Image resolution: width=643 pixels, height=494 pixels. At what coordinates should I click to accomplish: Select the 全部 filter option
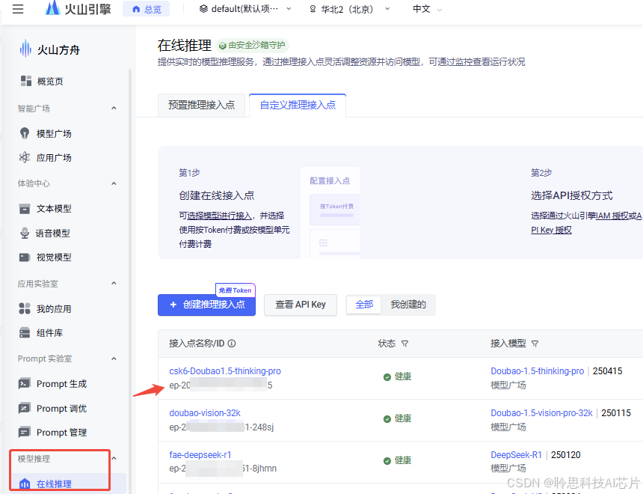click(x=364, y=305)
